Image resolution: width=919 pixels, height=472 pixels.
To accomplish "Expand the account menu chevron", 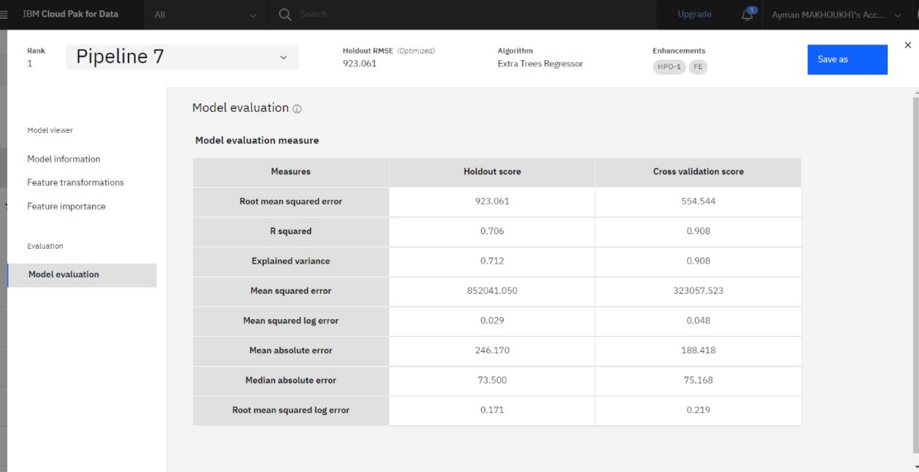I will 897,15.
